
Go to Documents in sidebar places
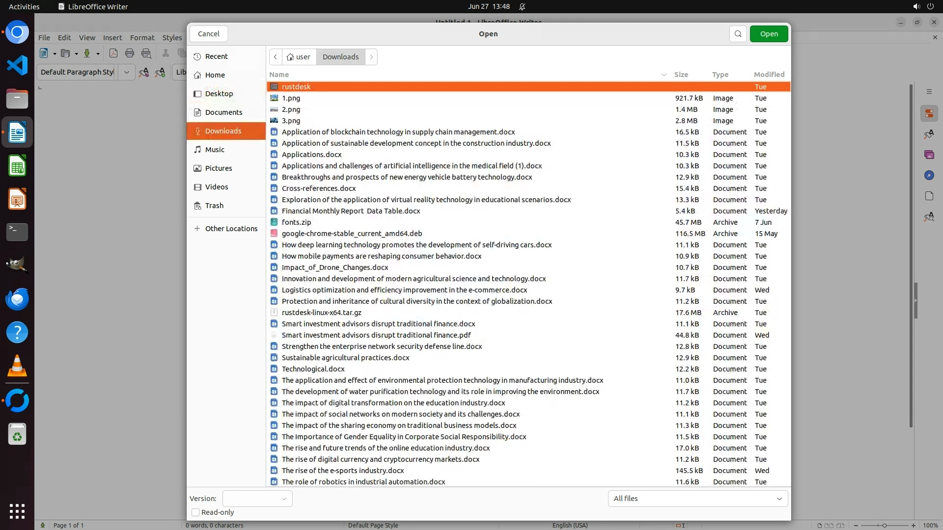(223, 112)
